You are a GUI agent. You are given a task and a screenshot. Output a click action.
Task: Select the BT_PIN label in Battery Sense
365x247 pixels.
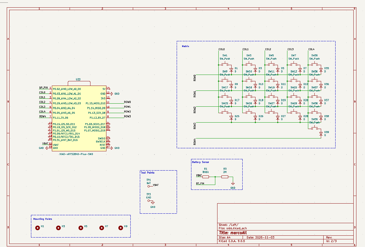point(200,184)
